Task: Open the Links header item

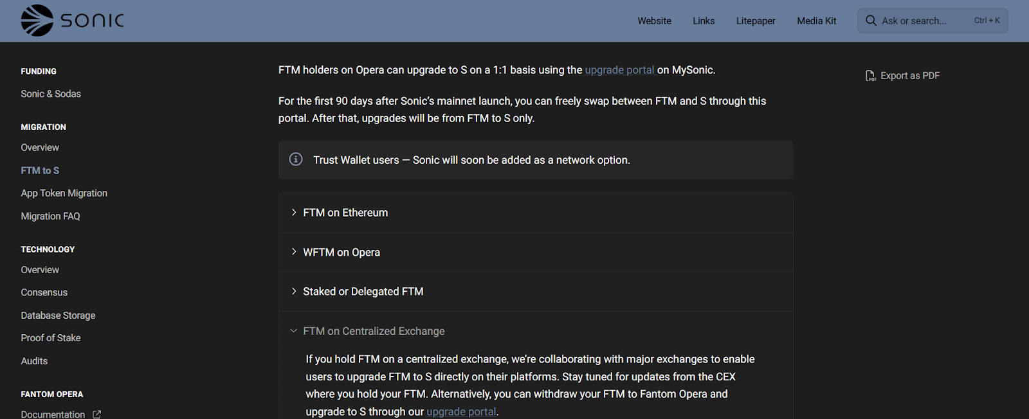Action: point(704,21)
